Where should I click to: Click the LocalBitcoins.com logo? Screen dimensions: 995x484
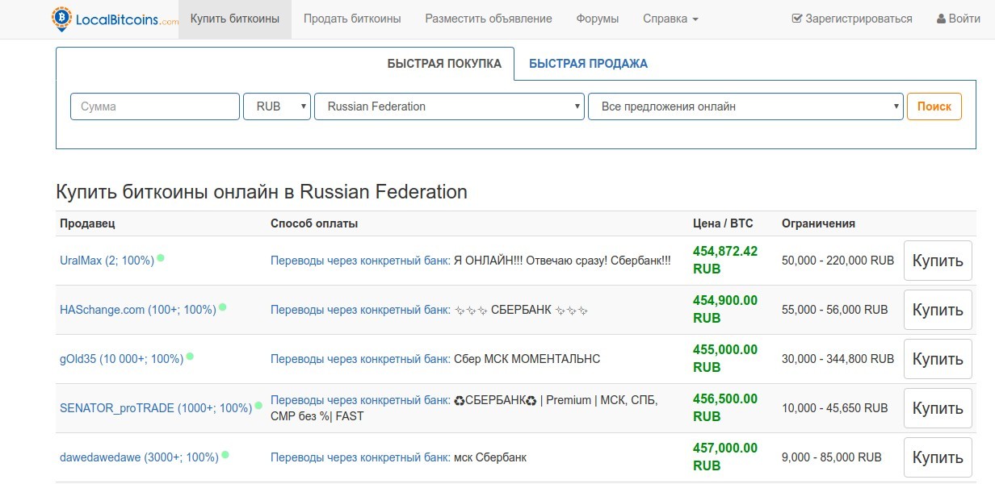[115, 19]
